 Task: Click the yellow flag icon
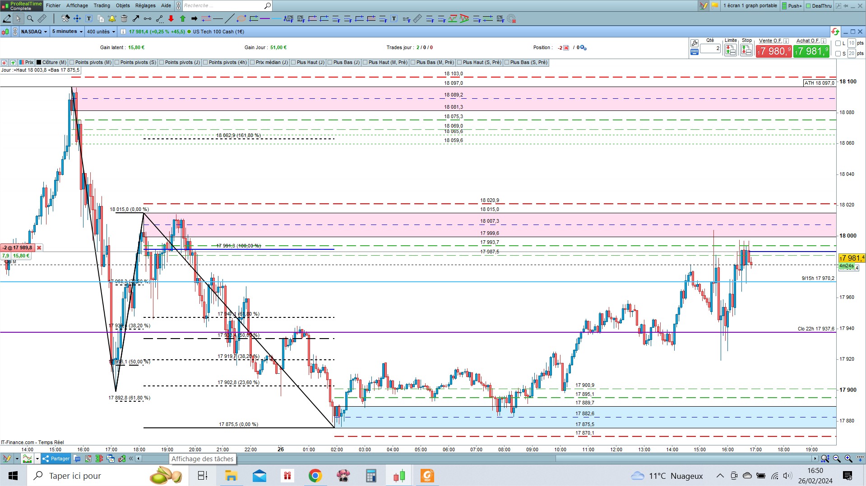click(x=715, y=6)
